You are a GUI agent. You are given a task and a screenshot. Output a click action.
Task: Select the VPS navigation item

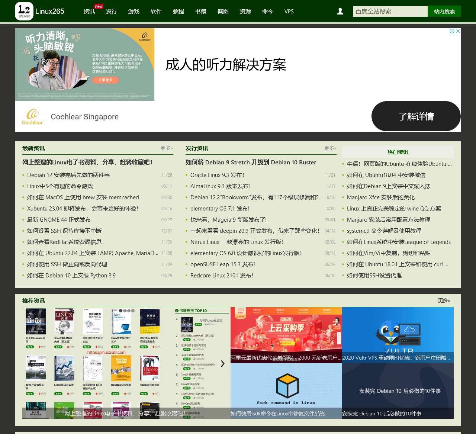(289, 12)
